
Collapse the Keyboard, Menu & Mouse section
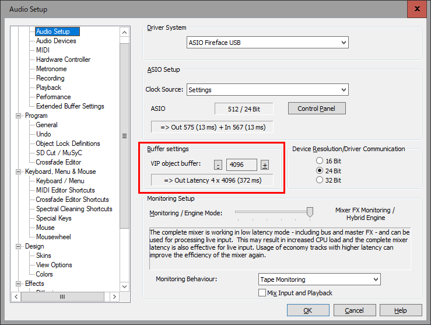coord(19,172)
